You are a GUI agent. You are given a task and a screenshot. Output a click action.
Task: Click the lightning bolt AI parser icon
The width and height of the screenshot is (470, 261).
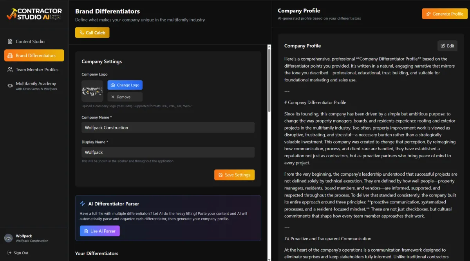82,203
